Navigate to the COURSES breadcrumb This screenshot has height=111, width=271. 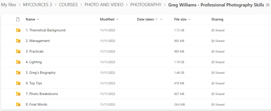coord(68,5)
